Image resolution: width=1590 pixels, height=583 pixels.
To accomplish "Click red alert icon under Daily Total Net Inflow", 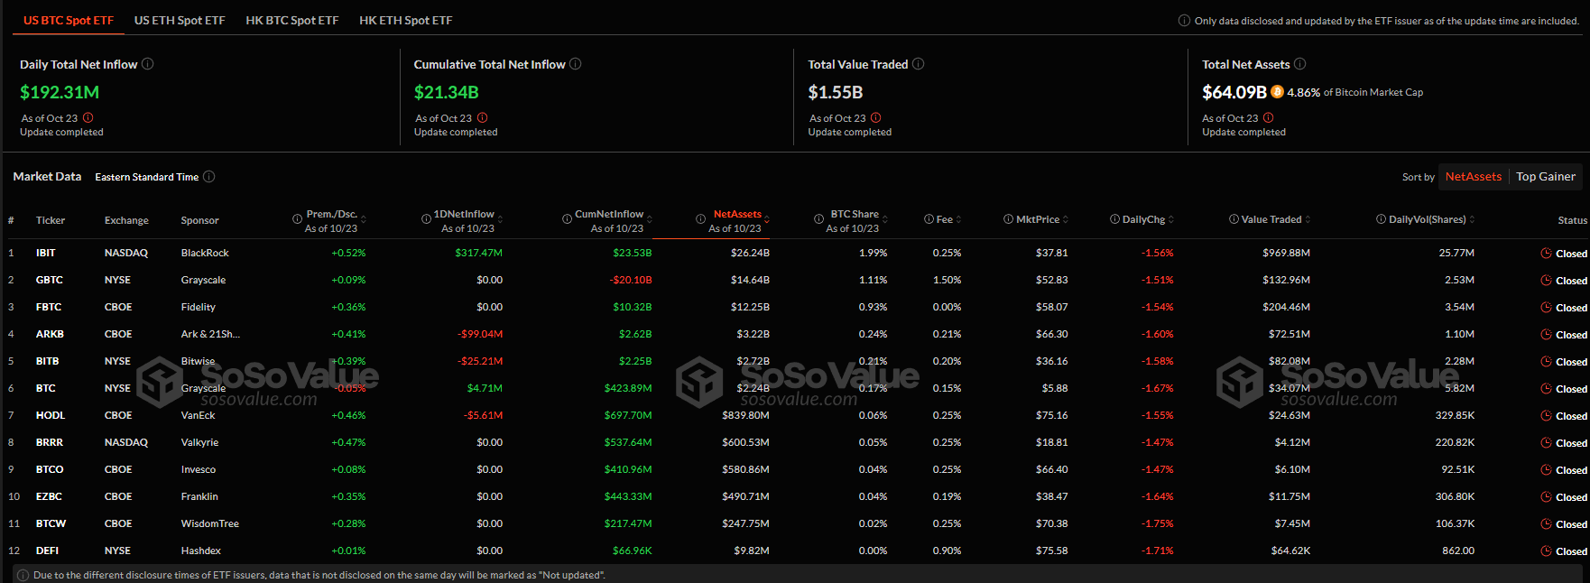I will (x=88, y=118).
